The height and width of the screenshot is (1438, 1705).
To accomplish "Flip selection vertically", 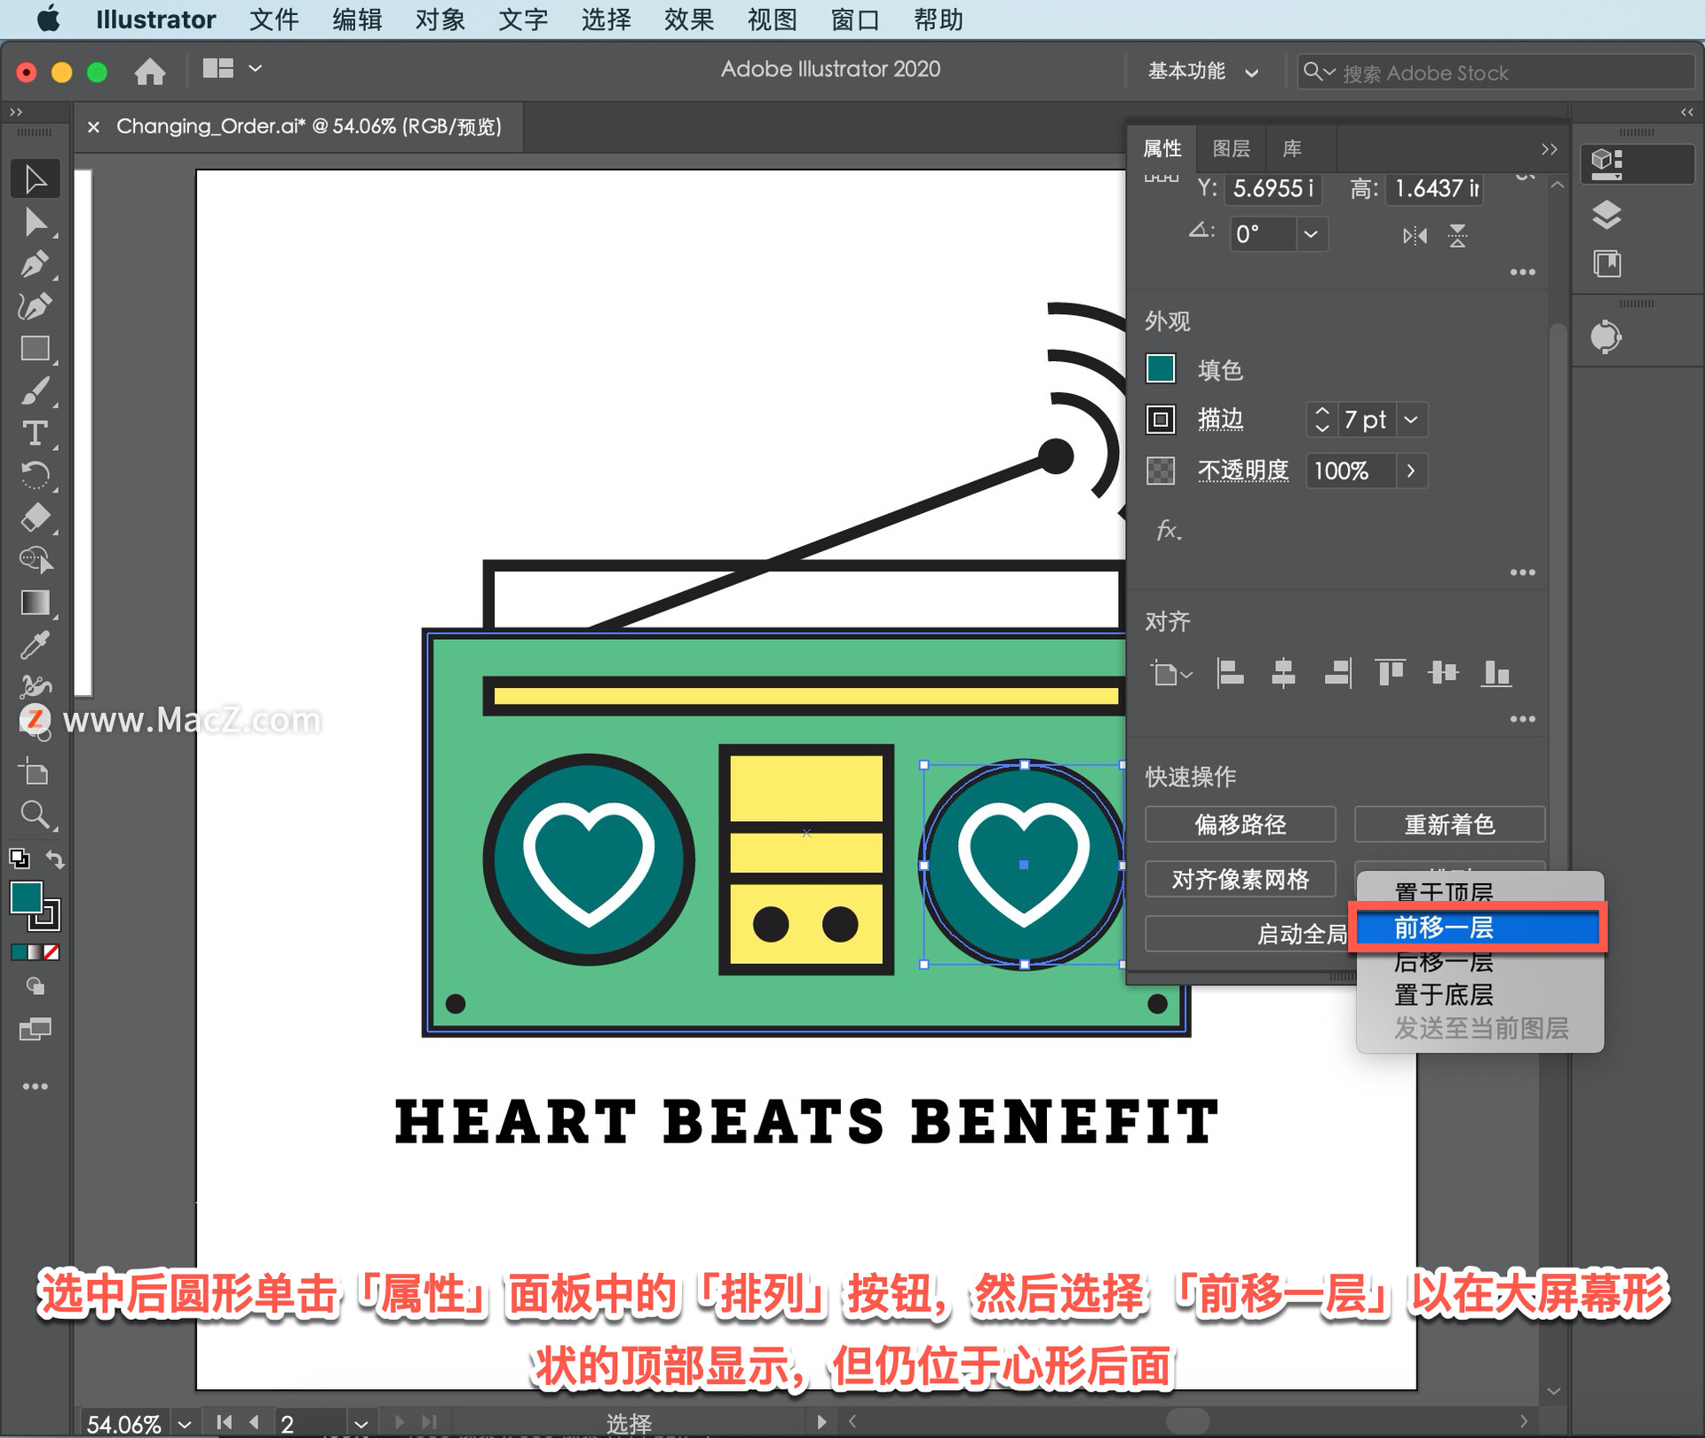I will (1457, 235).
